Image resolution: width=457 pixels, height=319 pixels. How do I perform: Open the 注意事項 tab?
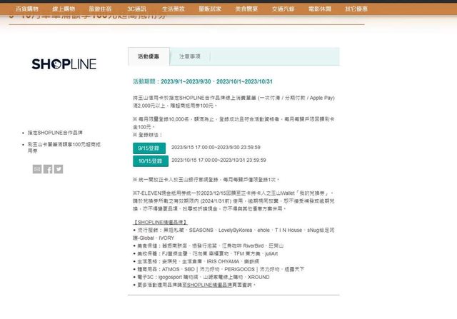[x=189, y=56]
